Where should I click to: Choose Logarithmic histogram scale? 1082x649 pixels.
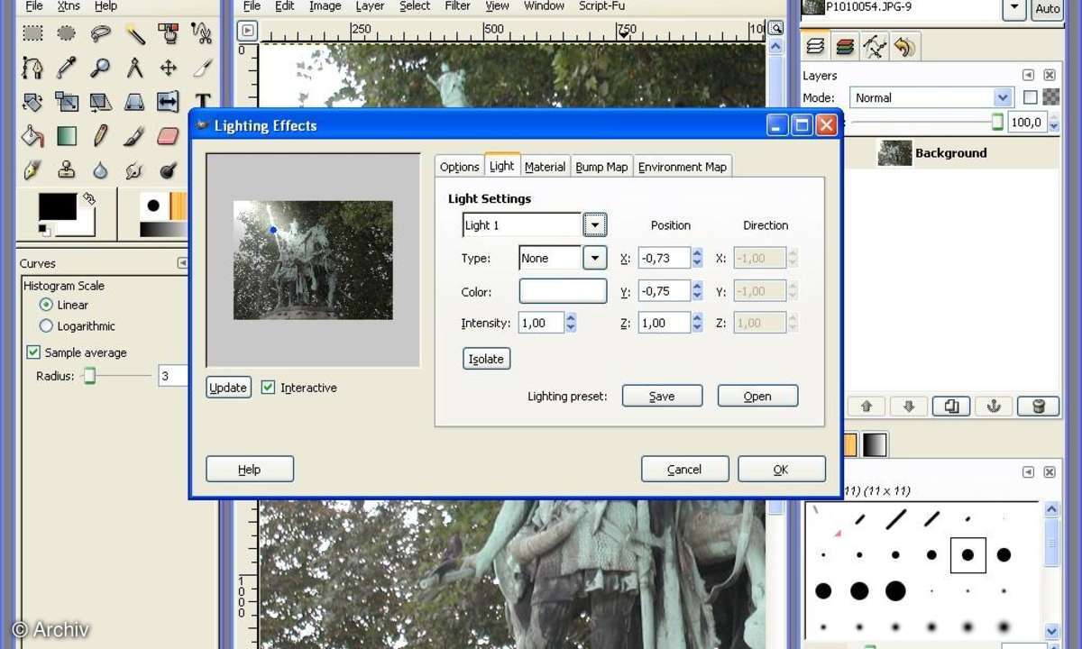(46, 325)
